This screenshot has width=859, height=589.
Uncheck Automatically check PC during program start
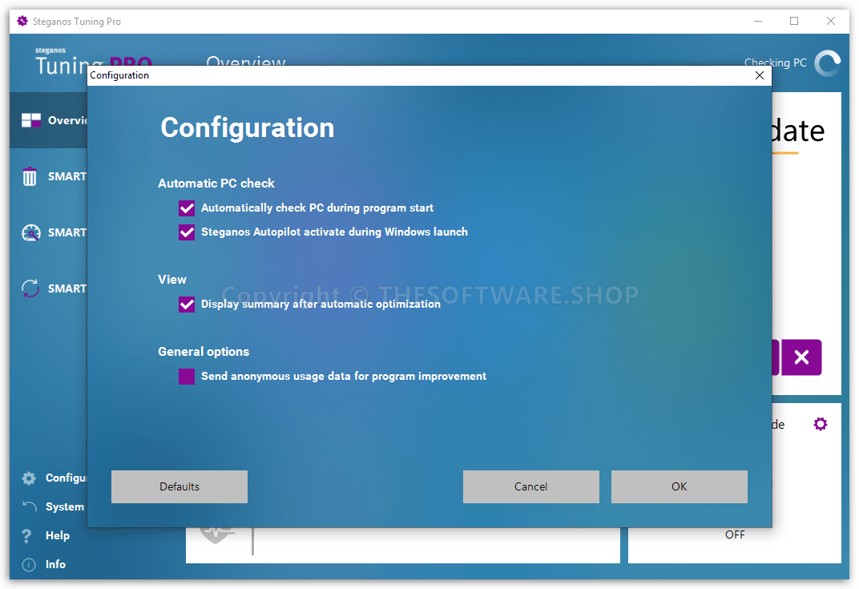click(x=187, y=208)
